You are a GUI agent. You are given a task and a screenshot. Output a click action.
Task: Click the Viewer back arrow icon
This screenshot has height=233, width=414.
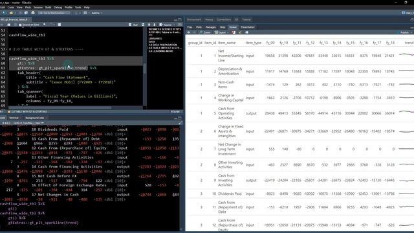coord(189,32)
